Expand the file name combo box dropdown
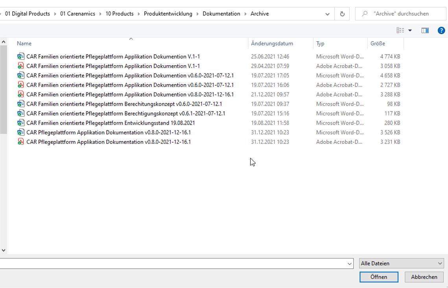This screenshot has height=288, width=448. tap(350, 264)
